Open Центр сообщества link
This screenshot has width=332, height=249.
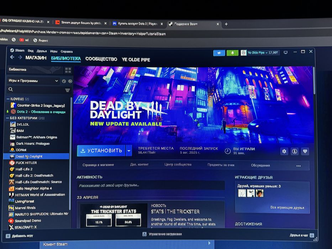178,164
